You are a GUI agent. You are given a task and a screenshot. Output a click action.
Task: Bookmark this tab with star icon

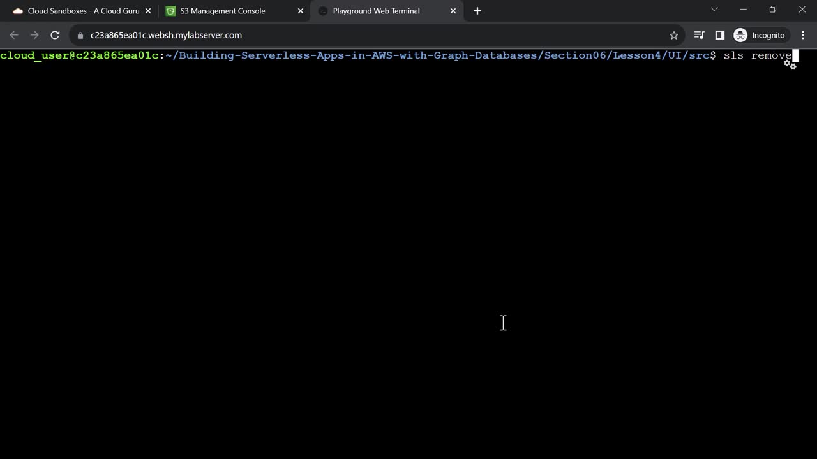point(674,35)
